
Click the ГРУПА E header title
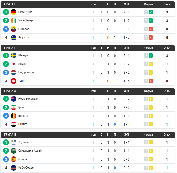(10, 4)
